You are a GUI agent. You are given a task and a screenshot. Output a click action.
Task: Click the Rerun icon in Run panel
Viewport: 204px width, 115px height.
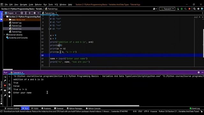coord(5,77)
